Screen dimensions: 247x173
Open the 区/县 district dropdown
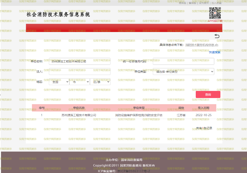[100, 82]
